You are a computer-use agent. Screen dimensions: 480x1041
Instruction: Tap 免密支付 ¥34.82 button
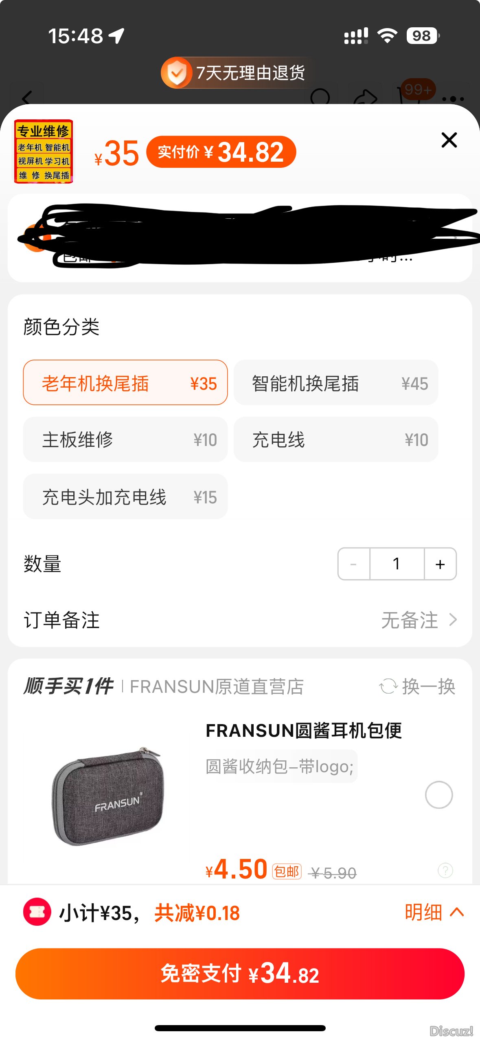tap(240, 973)
